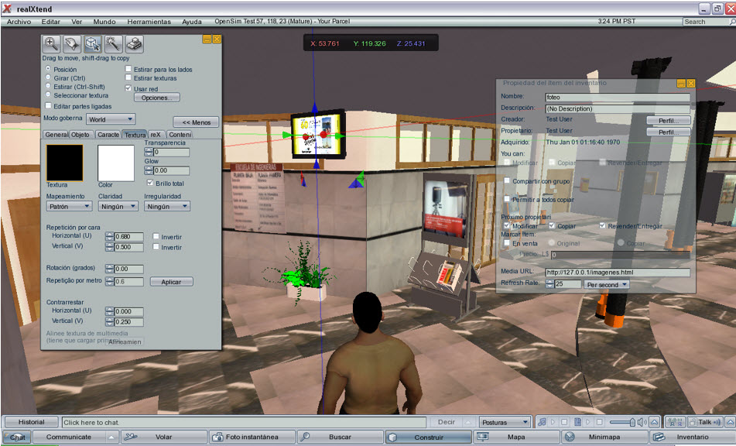Open the Modo gobierna World dropdown
This screenshot has width=736, height=446.
pyautogui.click(x=111, y=119)
